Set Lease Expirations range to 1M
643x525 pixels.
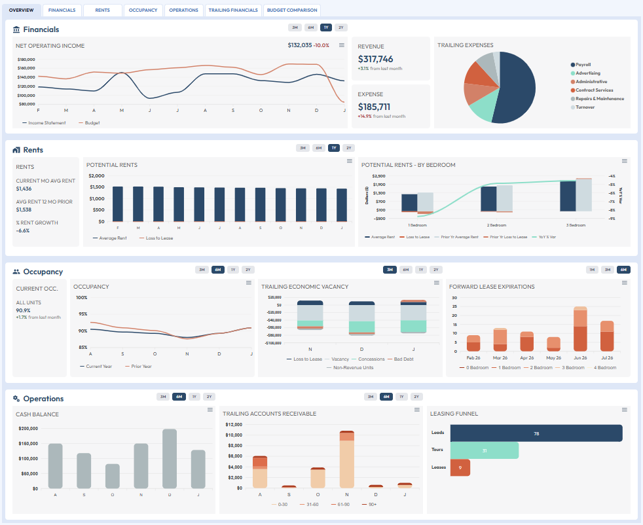592,270
